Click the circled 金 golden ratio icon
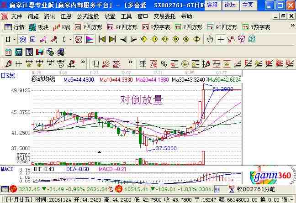Image resolution: width=296 pixels, height=203 pixels. tap(185, 64)
